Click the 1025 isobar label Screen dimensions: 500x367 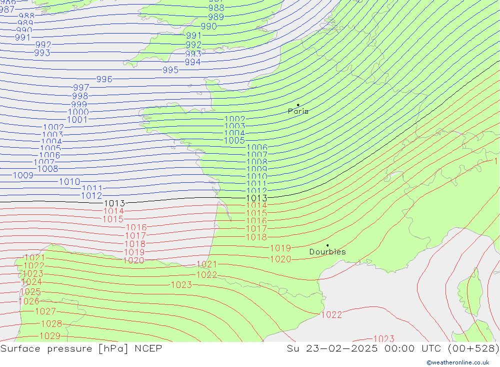point(30,291)
